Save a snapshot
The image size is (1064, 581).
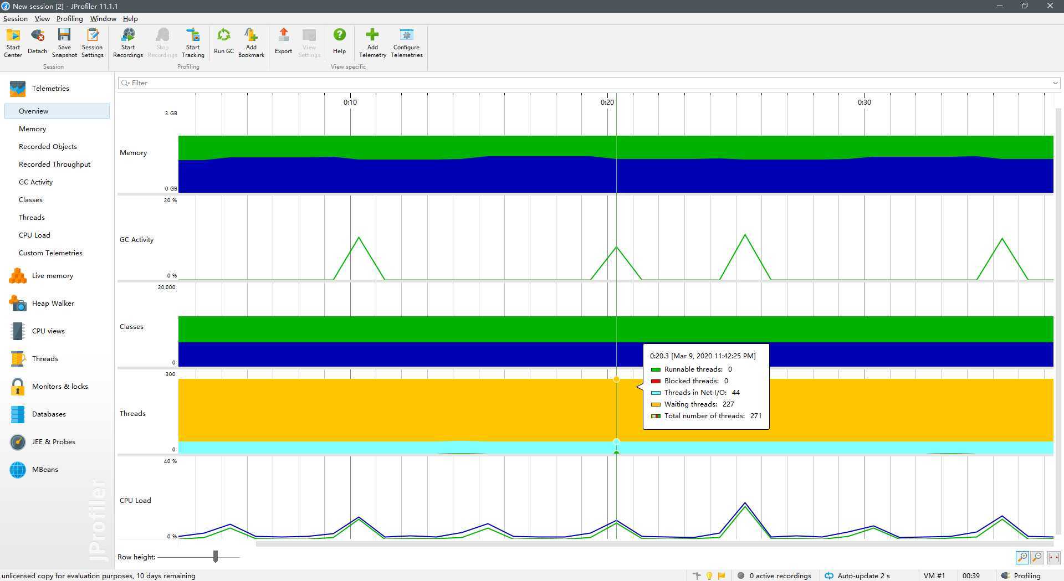[x=64, y=43]
